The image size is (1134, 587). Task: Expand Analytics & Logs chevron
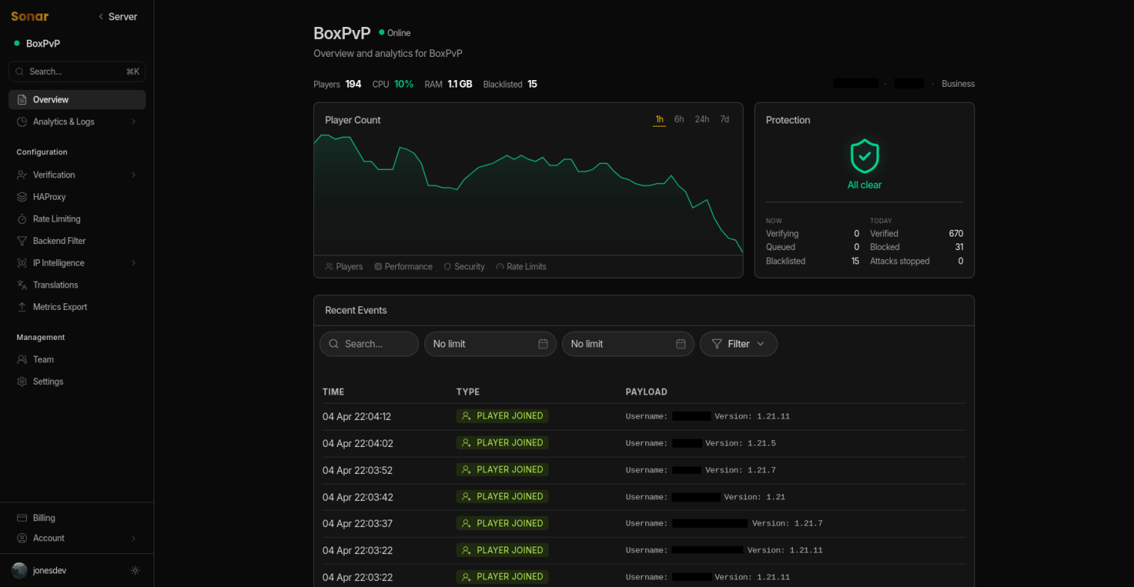[x=133, y=121]
